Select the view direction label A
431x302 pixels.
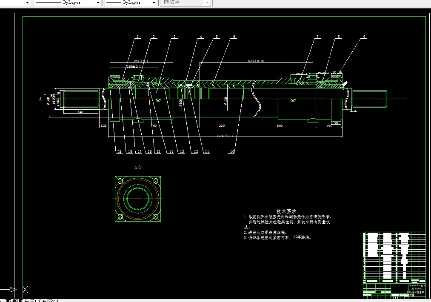click(40, 99)
